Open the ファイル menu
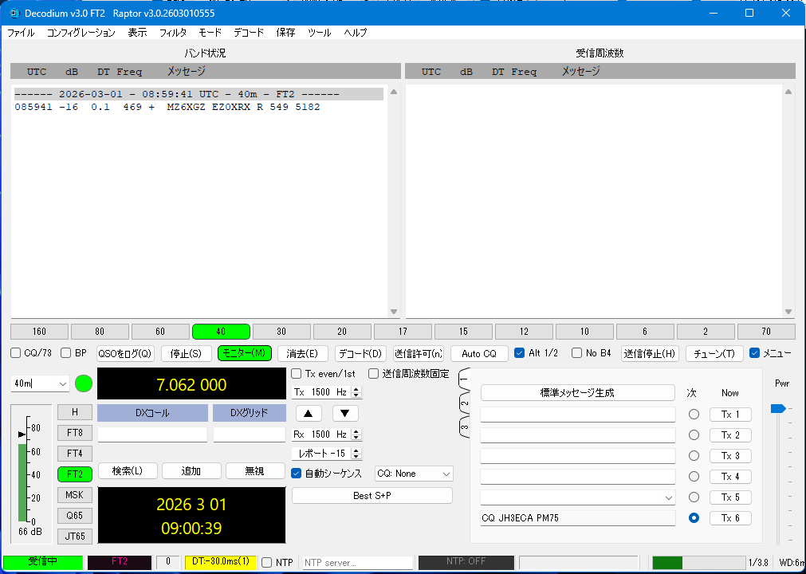The image size is (806, 574). click(21, 33)
